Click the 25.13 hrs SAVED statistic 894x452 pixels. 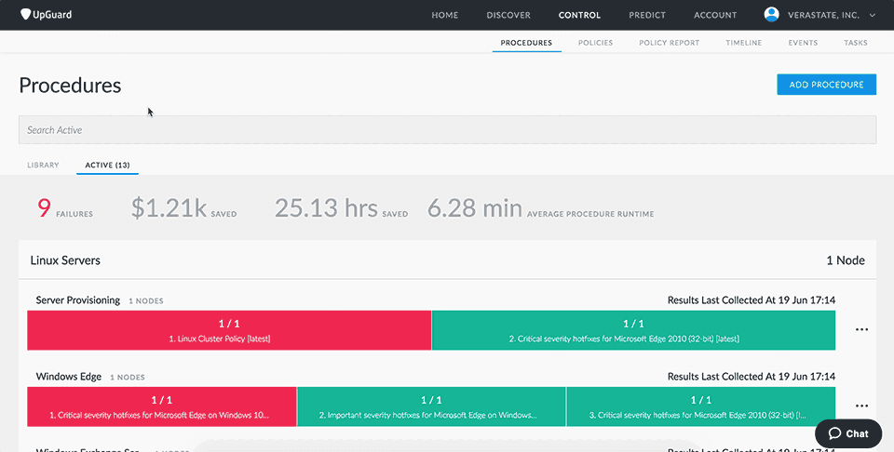[341, 208]
